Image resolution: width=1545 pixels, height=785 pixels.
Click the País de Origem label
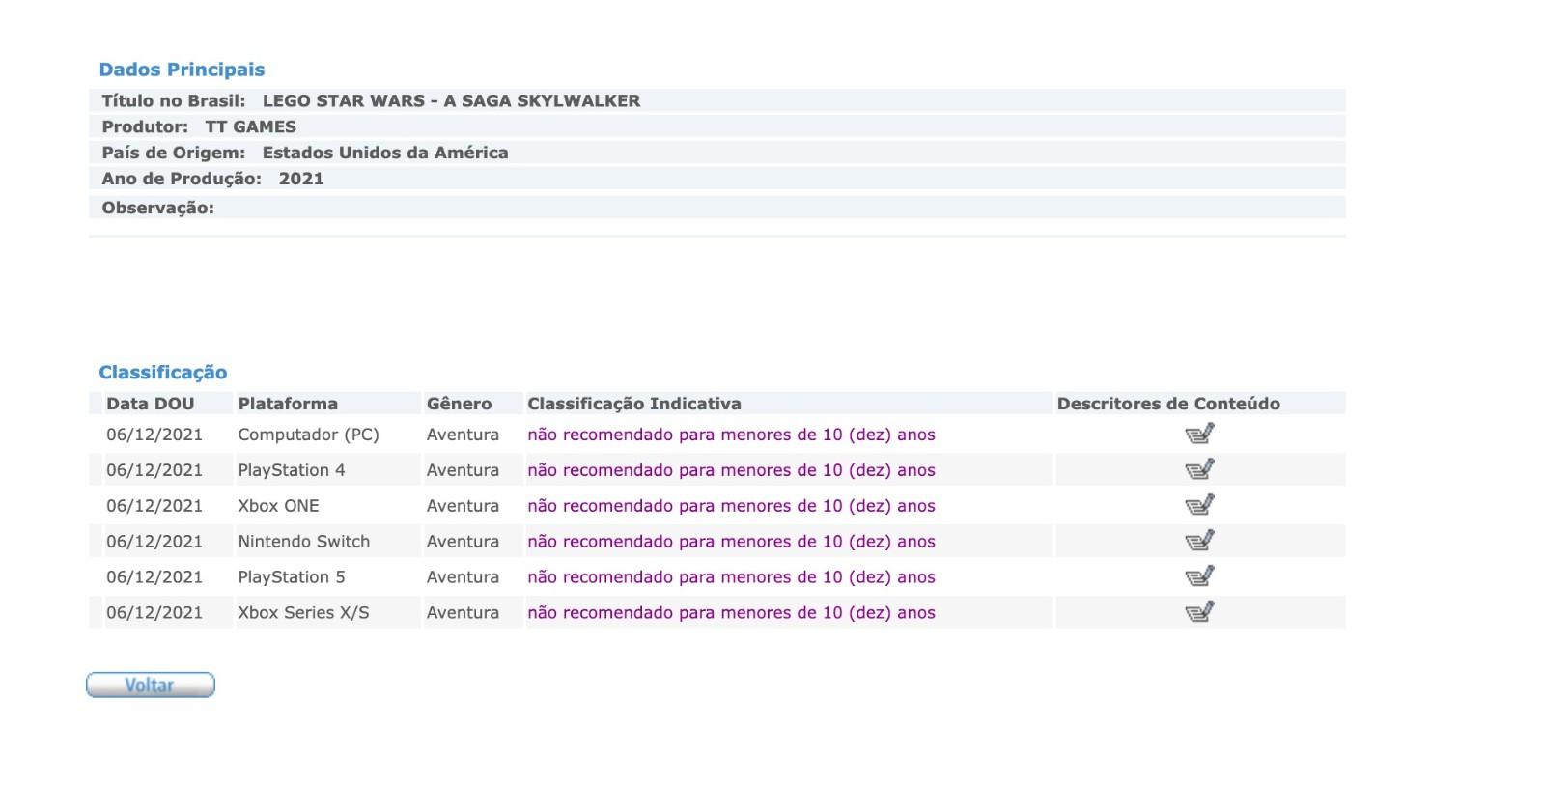pyautogui.click(x=174, y=153)
